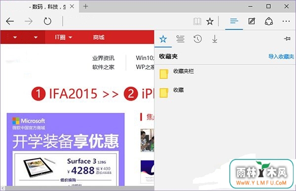Open the reading view book icon
This screenshot has width=296, height=191.
197,21
